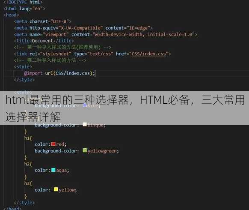Click the red color swatch before red
Viewport: 249px width, 210px height.
pos(53,144)
